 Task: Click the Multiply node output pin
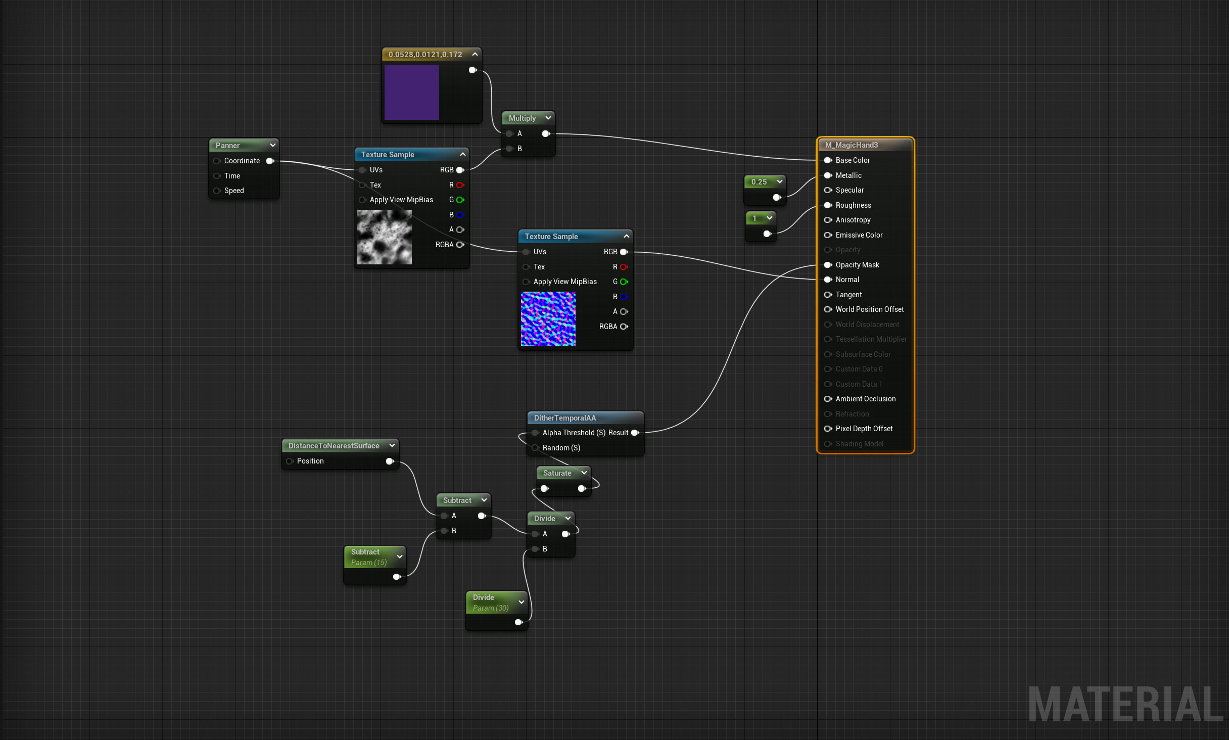(x=546, y=133)
